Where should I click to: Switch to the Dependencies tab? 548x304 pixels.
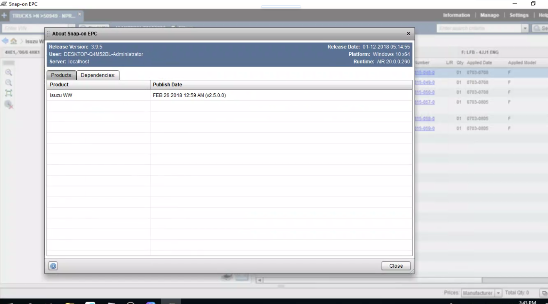click(98, 75)
